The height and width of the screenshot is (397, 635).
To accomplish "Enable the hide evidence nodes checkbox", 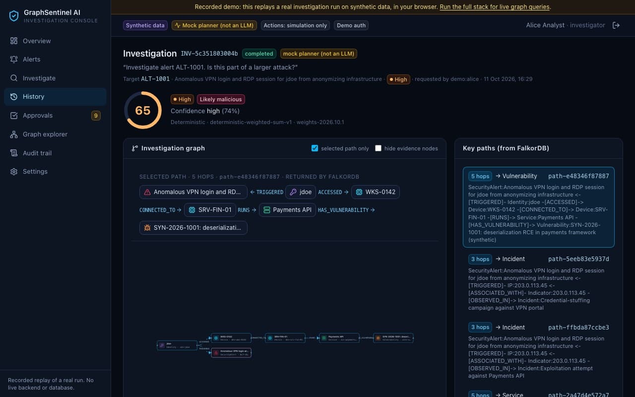I will pyautogui.click(x=378, y=148).
